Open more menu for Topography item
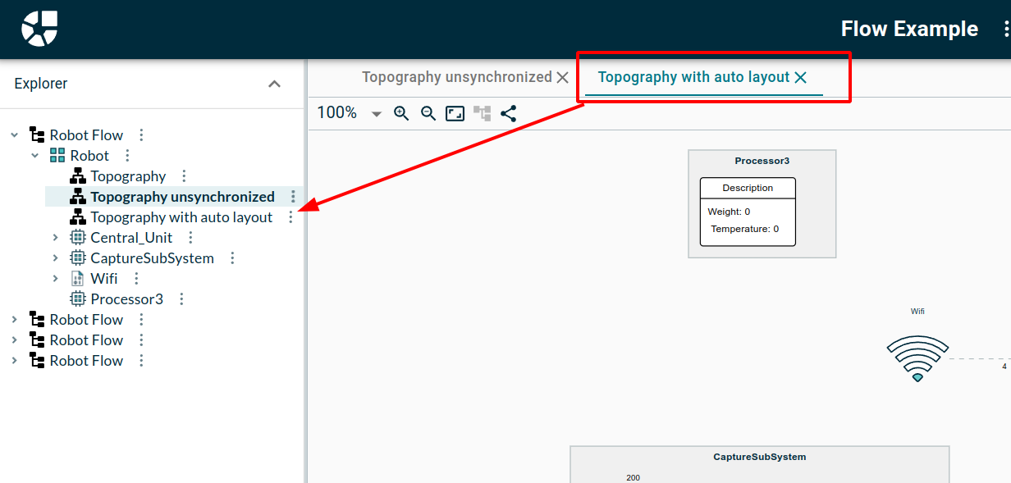The image size is (1011, 483). click(184, 176)
